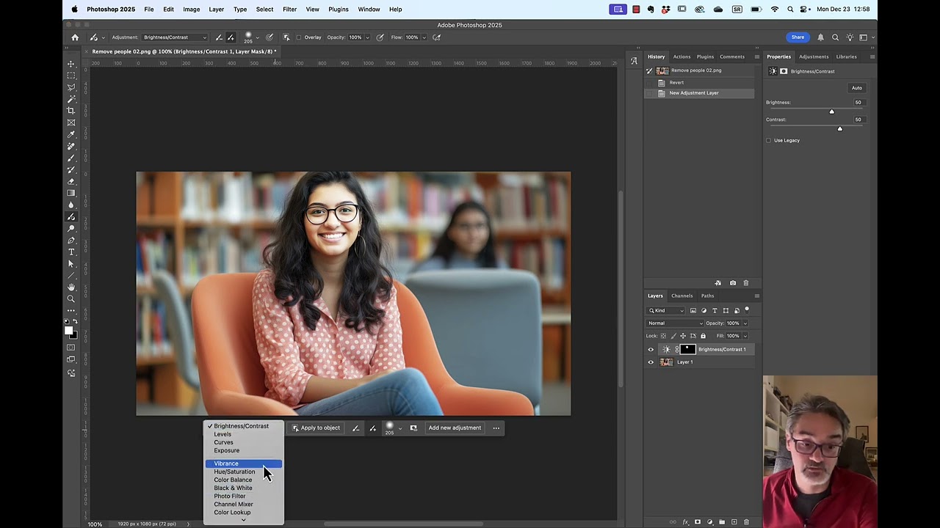Select Vibrance from the adjustment menu
The image size is (940, 528).
tap(226, 463)
